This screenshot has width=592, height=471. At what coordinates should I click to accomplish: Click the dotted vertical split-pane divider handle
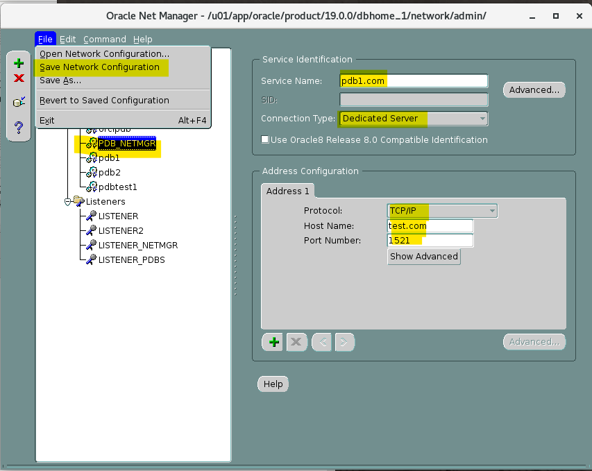point(235,255)
